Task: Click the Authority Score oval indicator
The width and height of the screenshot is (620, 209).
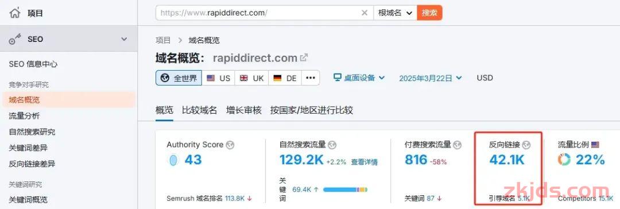Action: [x=173, y=160]
